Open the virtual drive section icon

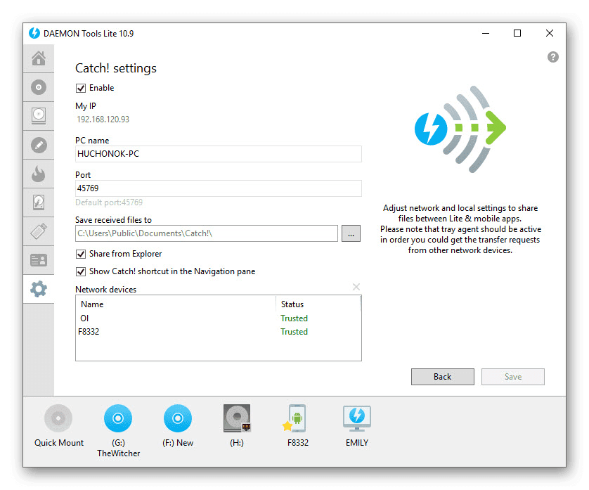(x=39, y=116)
